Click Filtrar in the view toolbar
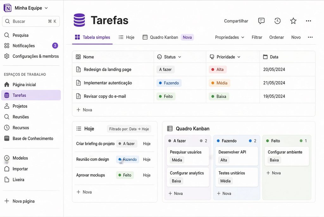 (x=257, y=37)
